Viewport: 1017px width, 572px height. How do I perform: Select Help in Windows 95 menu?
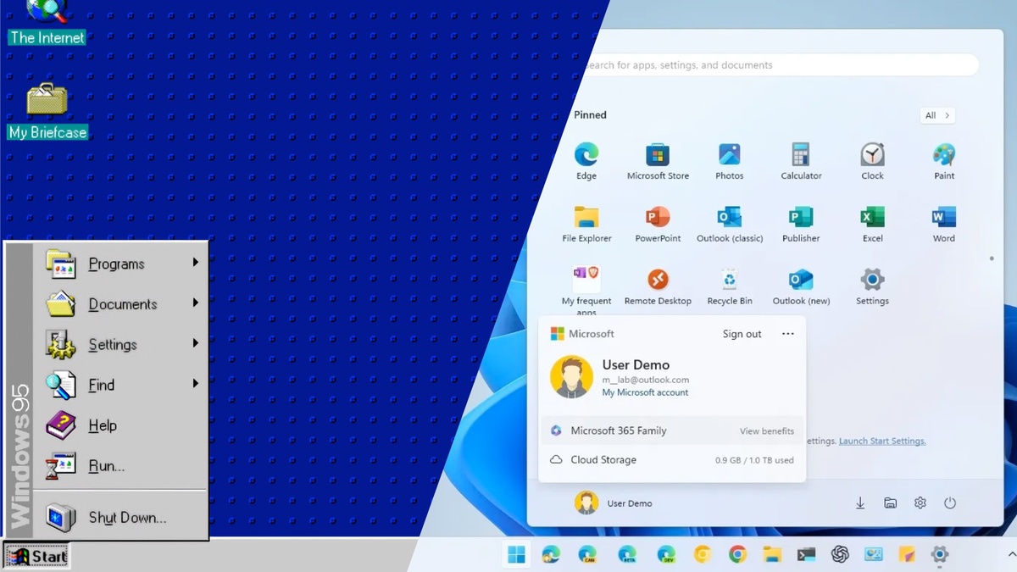[120, 425]
